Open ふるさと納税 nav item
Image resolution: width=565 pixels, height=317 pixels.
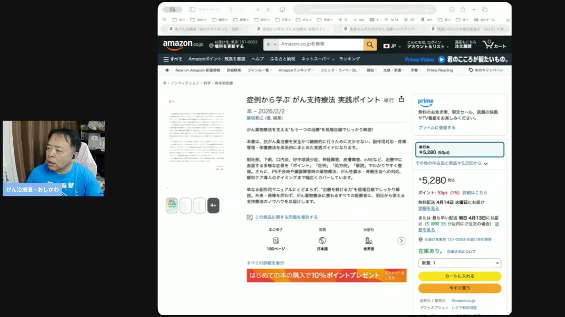click(282, 59)
